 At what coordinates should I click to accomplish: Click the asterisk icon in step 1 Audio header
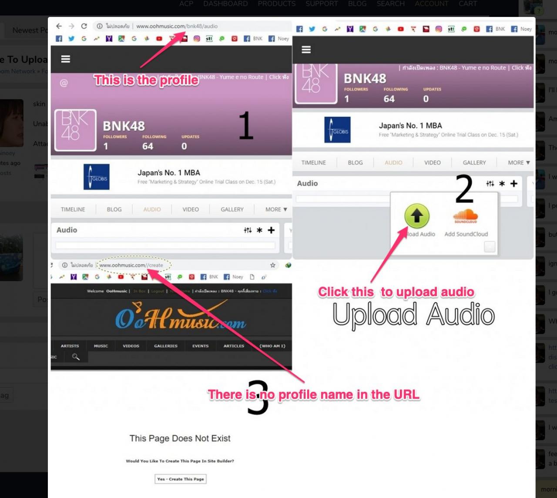[x=259, y=230]
